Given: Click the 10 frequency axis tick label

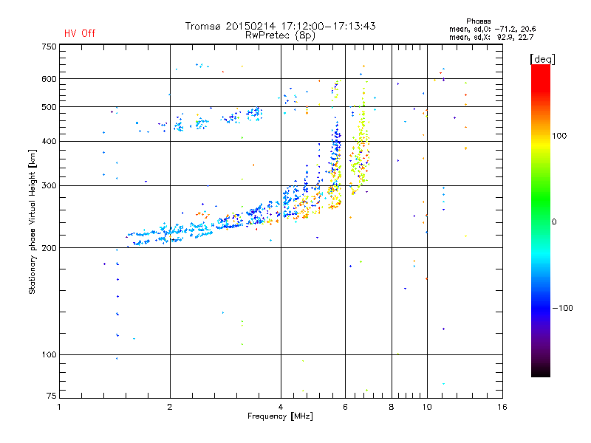Looking at the screenshot, I should point(427,407).
